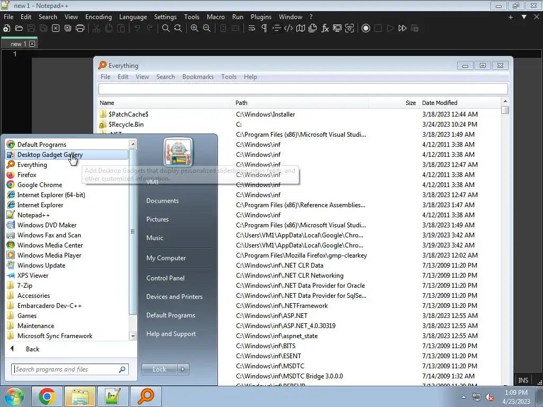Open Windows Update from Start menu
Screen dimensions: 543x407
tap(67, 266)
